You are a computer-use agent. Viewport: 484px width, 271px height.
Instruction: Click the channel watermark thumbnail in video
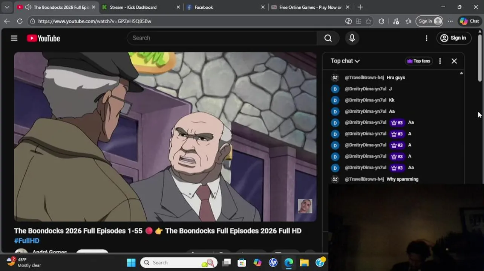coord(305,206)
